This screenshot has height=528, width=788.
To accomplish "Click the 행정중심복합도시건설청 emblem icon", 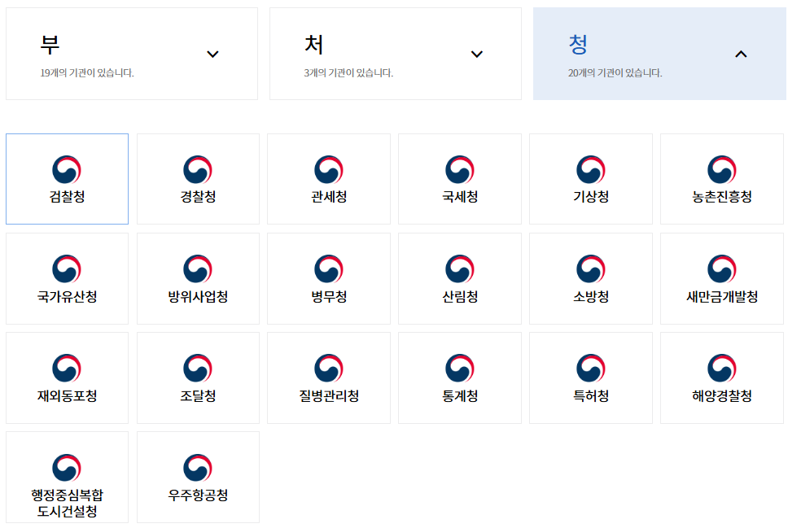I will point(67,469).
